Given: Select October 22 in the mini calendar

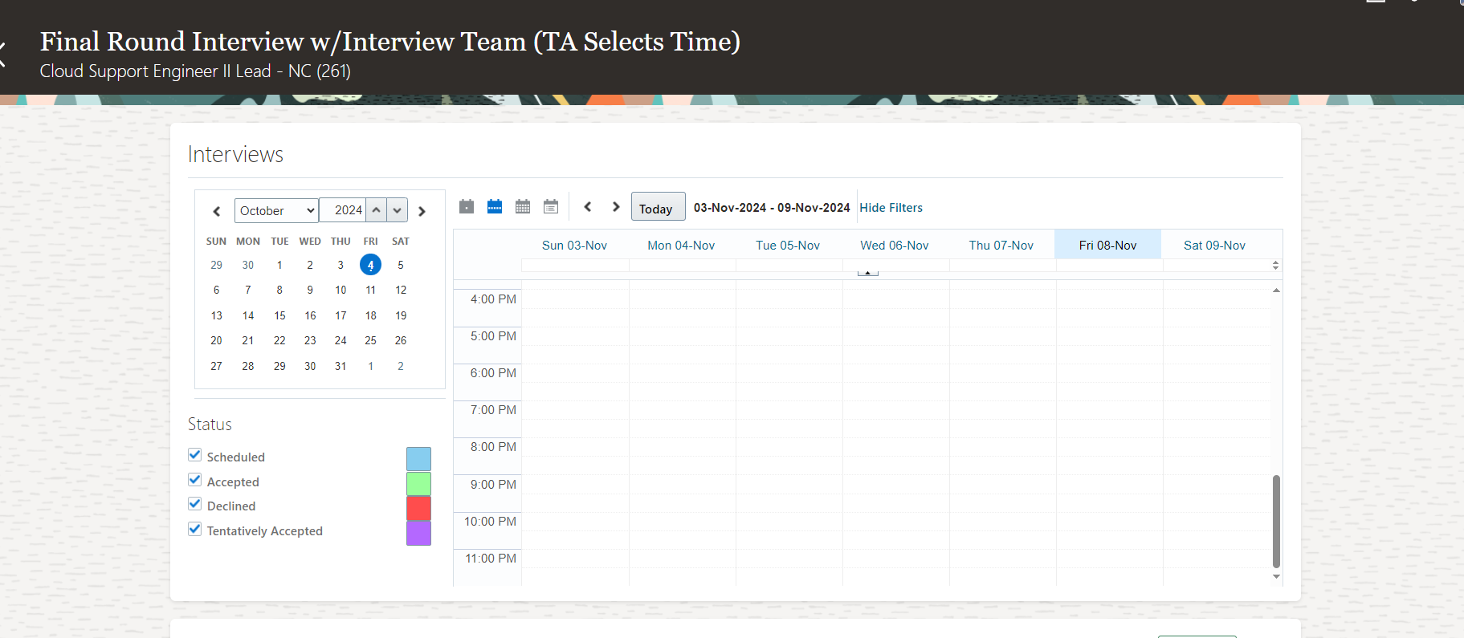Looking at the screenshot, I should click(x=279, y=340).
